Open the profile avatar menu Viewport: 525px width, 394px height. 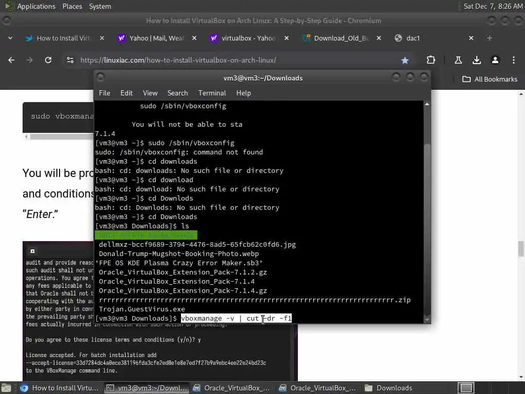495,60
